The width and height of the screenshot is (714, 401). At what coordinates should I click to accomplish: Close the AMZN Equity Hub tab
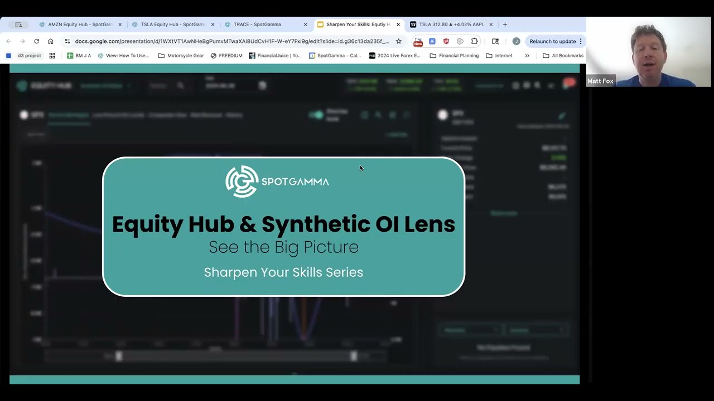[119, 25]
